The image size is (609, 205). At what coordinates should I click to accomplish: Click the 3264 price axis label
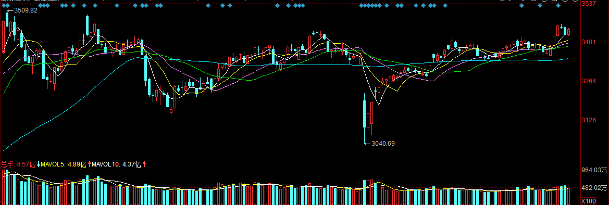(x=589, y=81)
